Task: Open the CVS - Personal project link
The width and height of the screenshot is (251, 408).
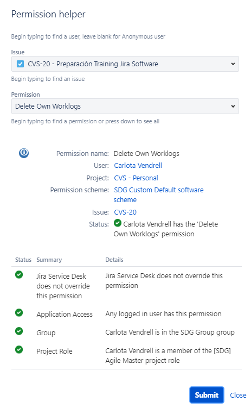Action: pyautogui.click(x=136, y=178)
